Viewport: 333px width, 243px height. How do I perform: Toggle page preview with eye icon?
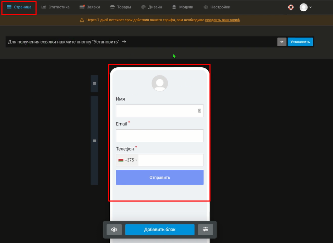point(114,230)
